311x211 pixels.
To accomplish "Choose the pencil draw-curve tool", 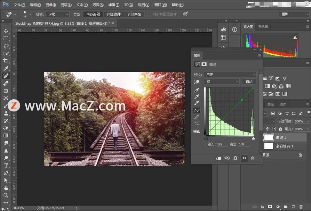I will pyautogui.click(x=197, y=117).
